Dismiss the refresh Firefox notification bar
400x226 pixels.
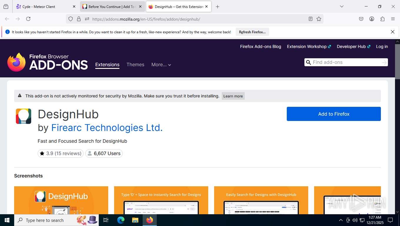pyautogui.click(x=392, y=32)
